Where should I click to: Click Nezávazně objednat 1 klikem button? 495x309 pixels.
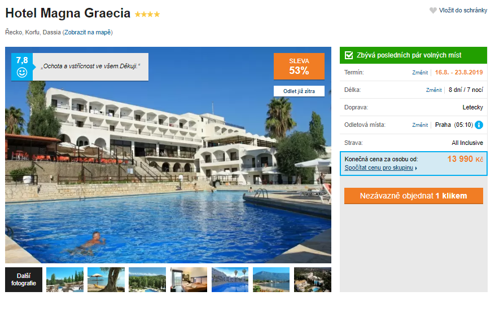(x=413, y=196)
